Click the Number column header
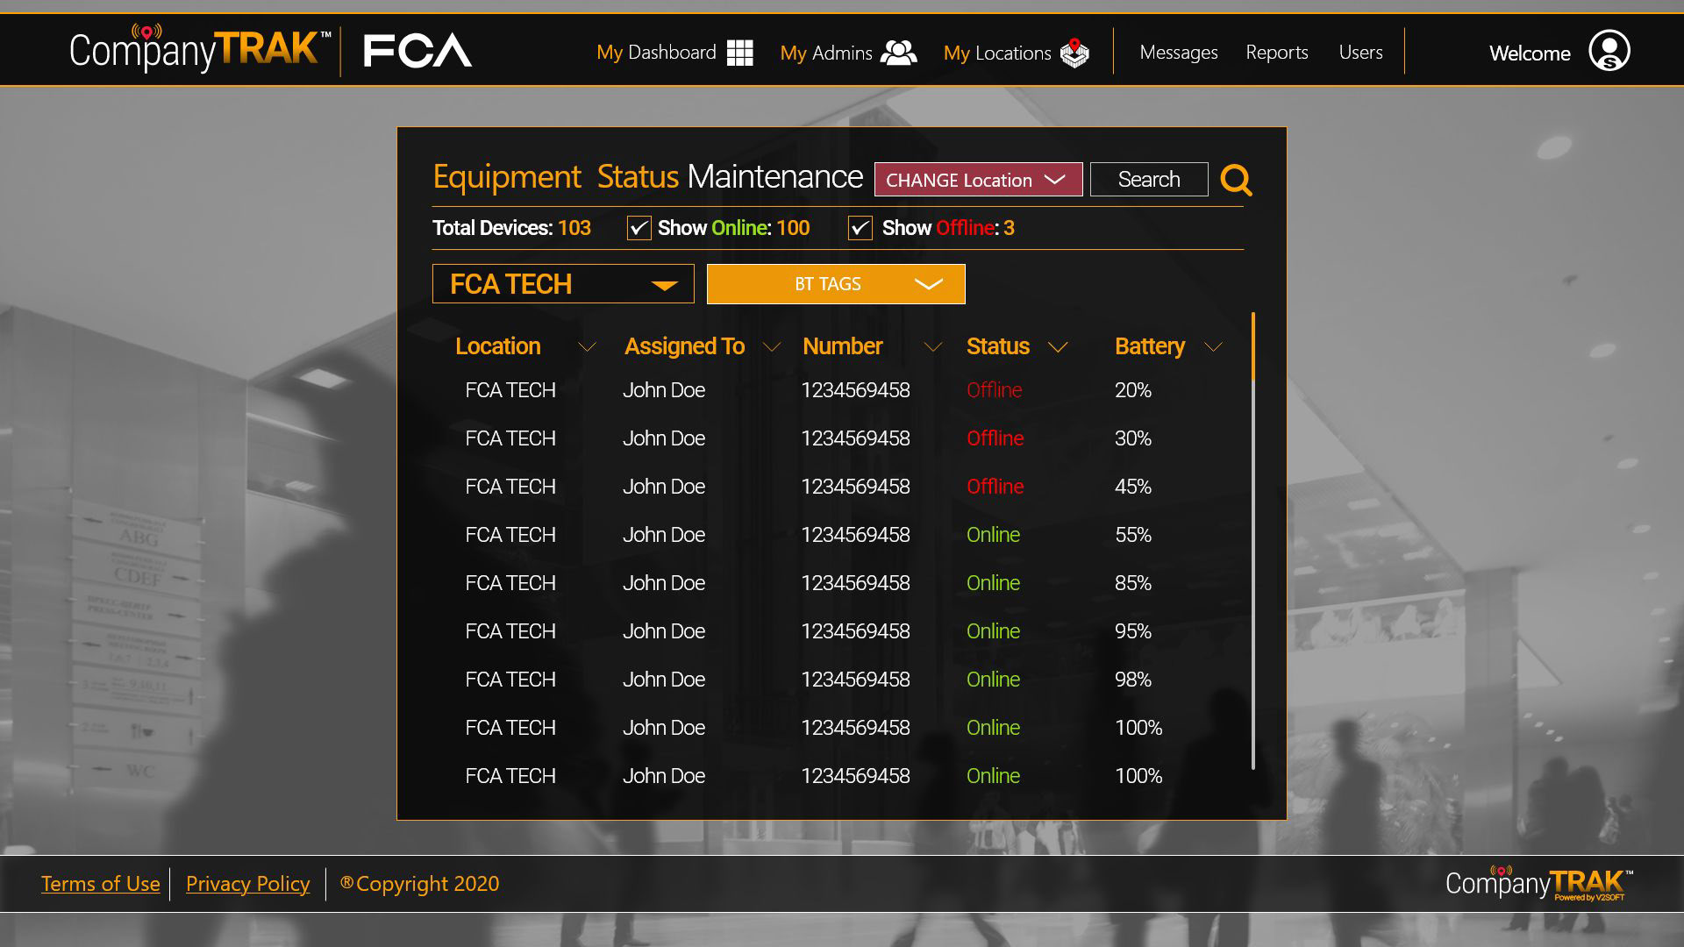 point(842,346)
